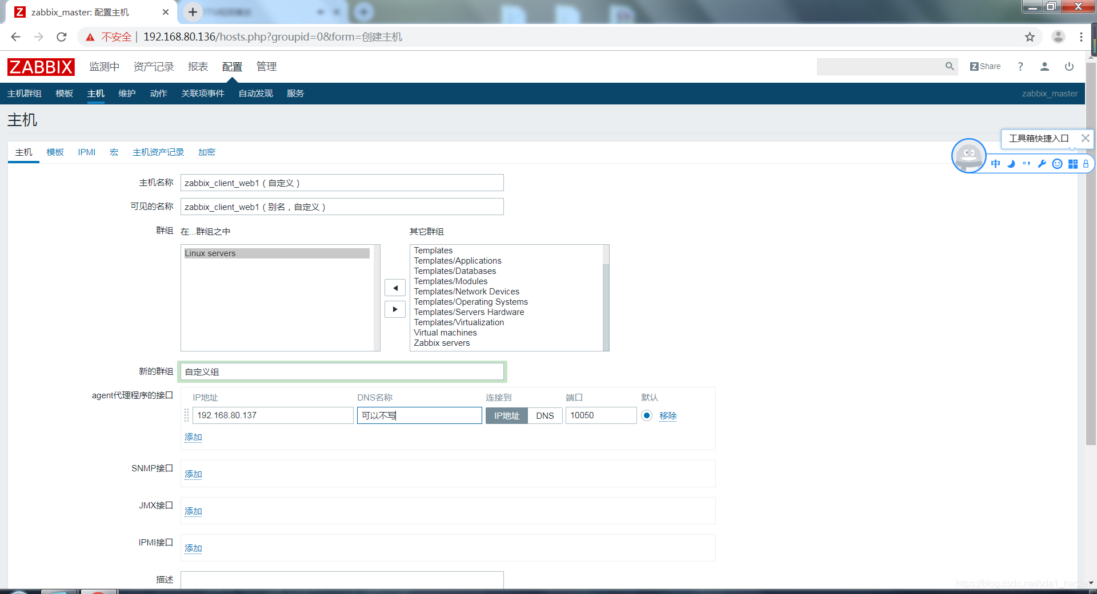
Task: Click 添加 under agent interface
Action: [194, 437]
